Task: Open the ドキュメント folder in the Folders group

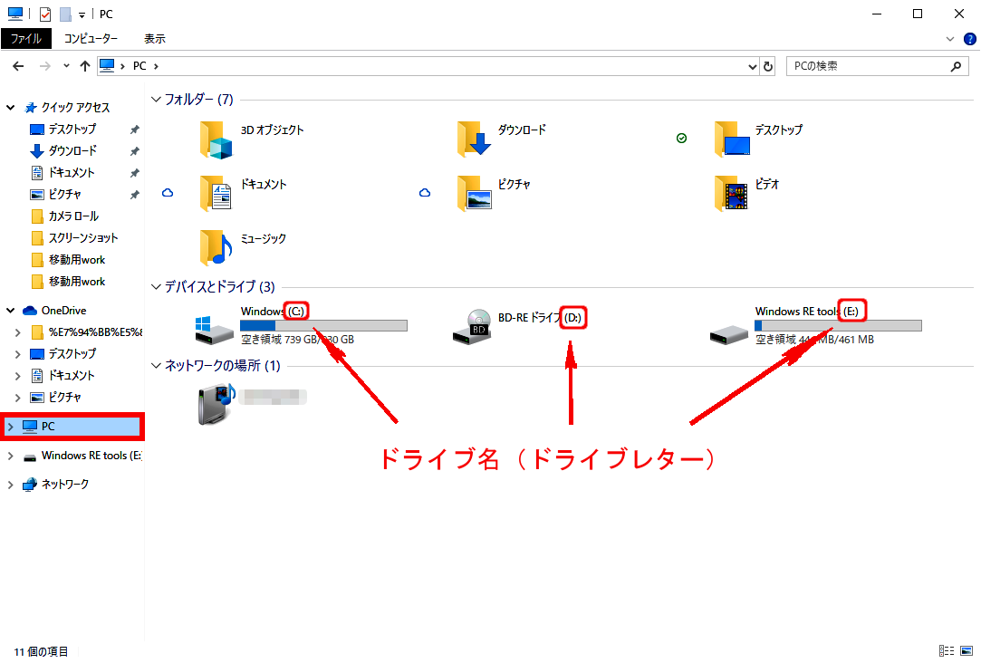Action: (x=216, y=193)
